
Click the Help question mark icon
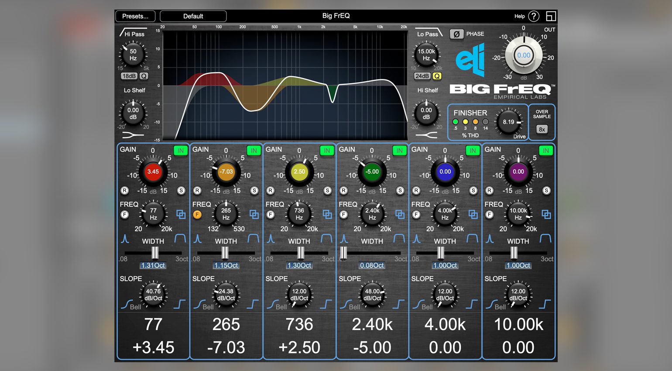(x=533, y=16)
